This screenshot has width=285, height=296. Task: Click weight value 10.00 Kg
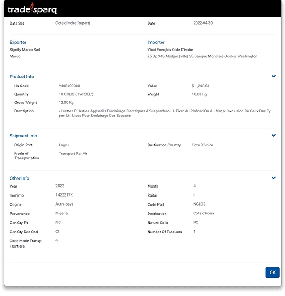click(199, 94)
